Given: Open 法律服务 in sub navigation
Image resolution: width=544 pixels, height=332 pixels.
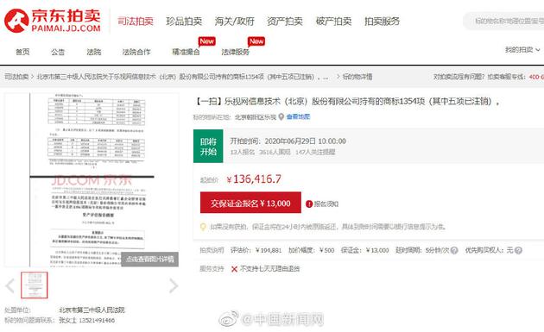Looking at the screenshot, I should point(236,52).
